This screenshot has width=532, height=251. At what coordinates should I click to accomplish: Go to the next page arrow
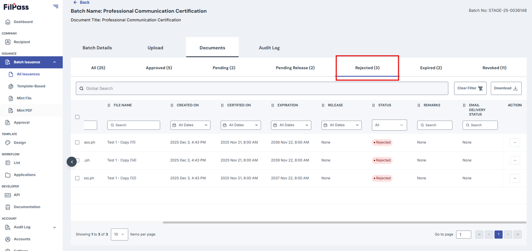click(x=508, y=235)
